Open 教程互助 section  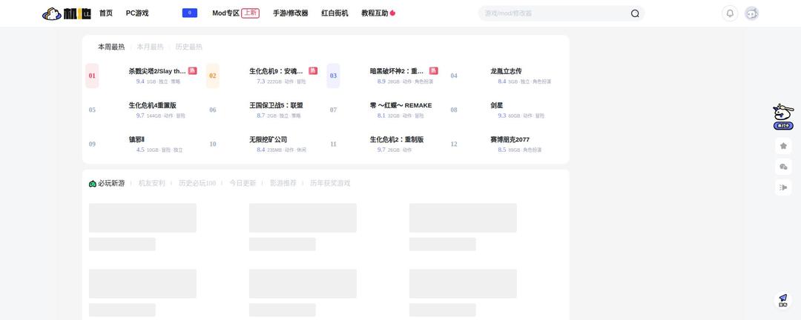(x=375, y=13)
